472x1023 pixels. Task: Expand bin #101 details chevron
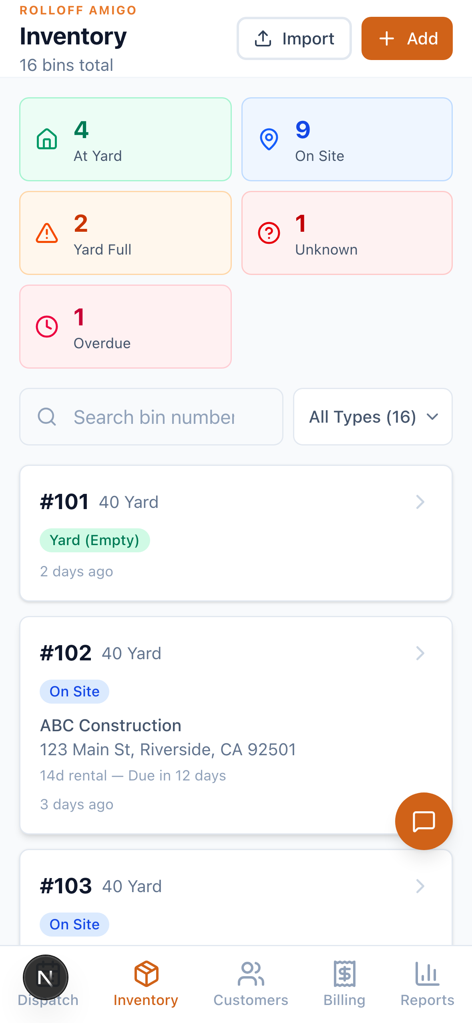pos(420,502)
